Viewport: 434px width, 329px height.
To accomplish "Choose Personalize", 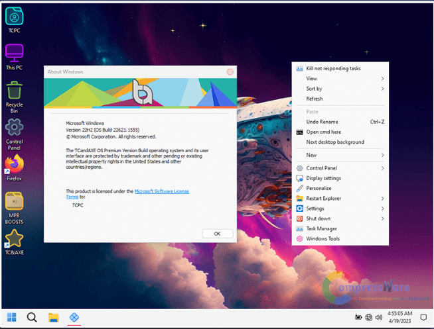I will 340,188.
